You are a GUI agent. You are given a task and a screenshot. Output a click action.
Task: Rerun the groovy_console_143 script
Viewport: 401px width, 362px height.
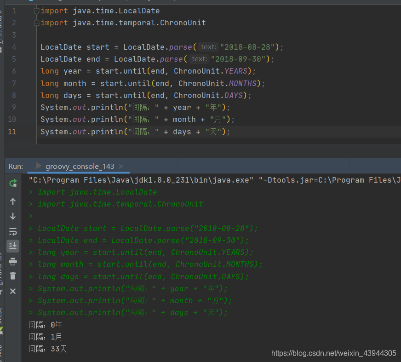point(13,183)
